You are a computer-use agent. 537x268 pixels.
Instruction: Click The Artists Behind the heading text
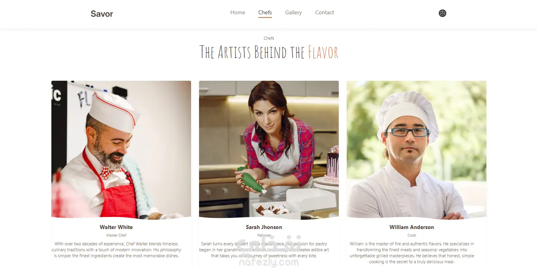[252, 52]
